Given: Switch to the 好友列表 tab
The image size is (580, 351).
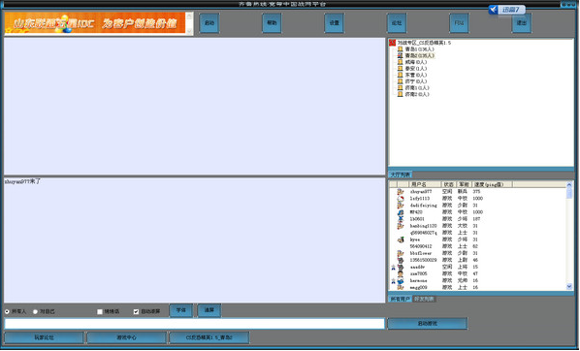Looking at the screenshot, I should (x=424, y=299).
